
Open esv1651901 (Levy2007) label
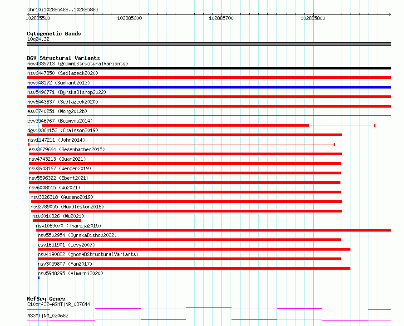point(66,245)
